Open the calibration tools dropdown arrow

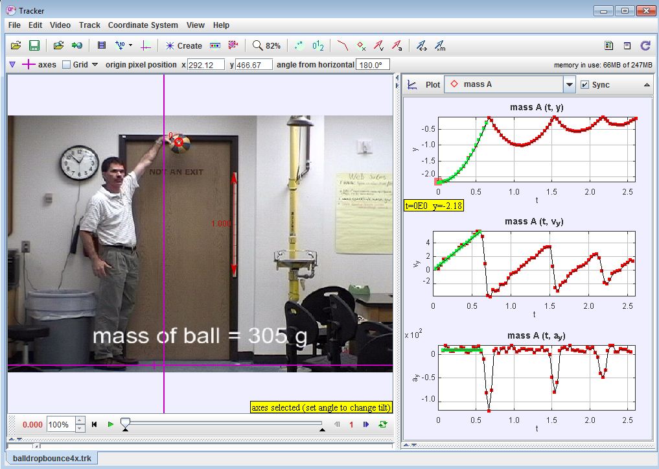[x=130, y=45]
